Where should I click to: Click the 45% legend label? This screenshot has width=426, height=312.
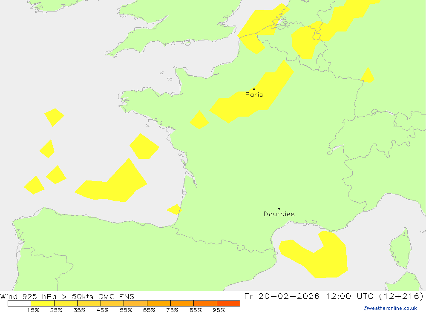[x=102, y=310]
